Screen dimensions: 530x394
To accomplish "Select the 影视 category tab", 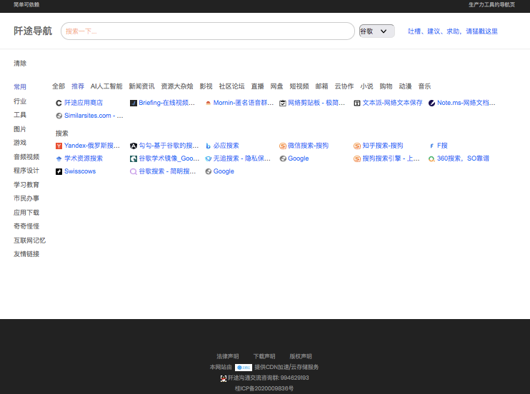I will click(206, 86).
